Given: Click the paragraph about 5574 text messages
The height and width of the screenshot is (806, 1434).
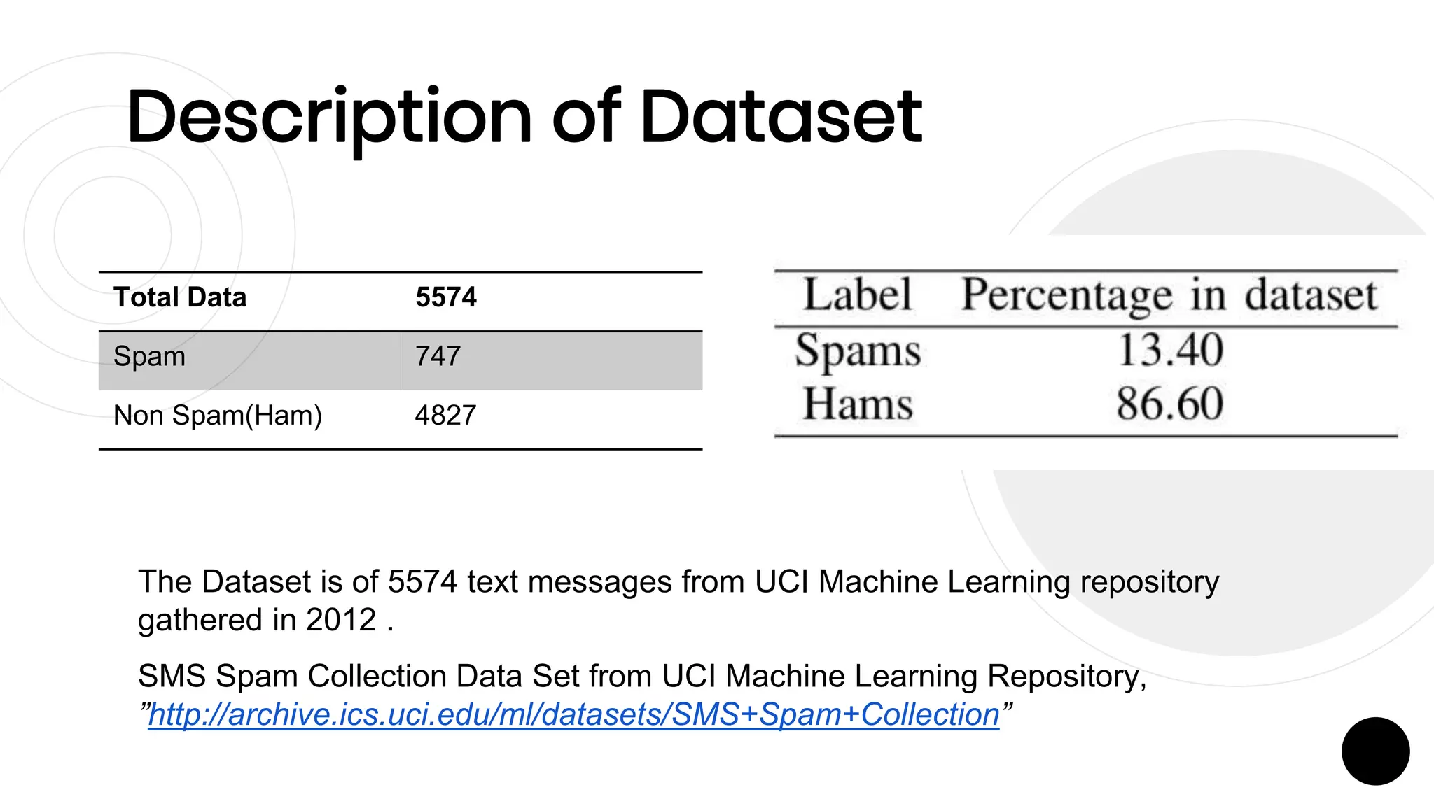Looking at the screenshot, I should click(x=678, y=600).
